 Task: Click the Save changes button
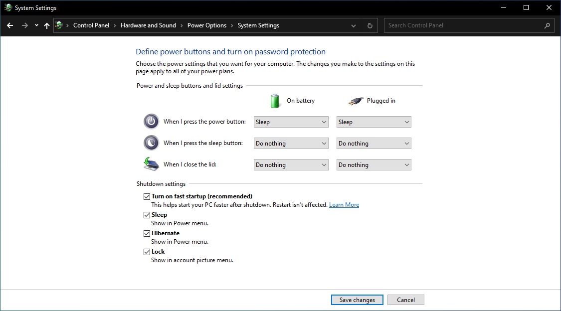click(357, 300)
